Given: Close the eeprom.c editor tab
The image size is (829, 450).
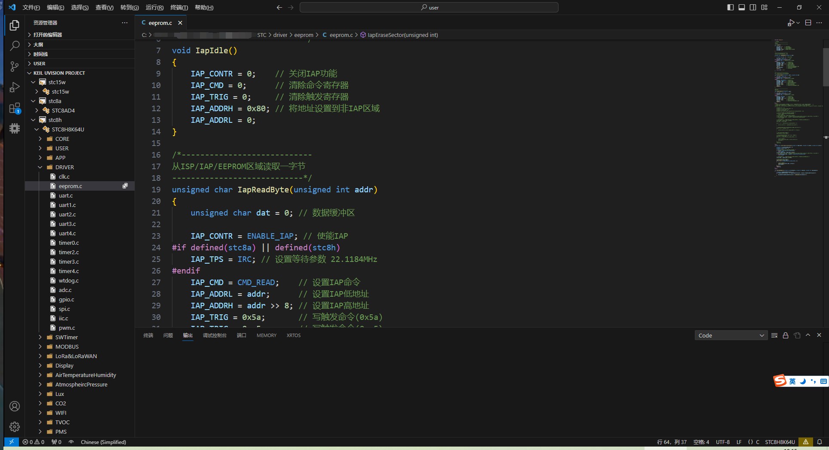Looking at the screenshot, I should coord(180,23).
